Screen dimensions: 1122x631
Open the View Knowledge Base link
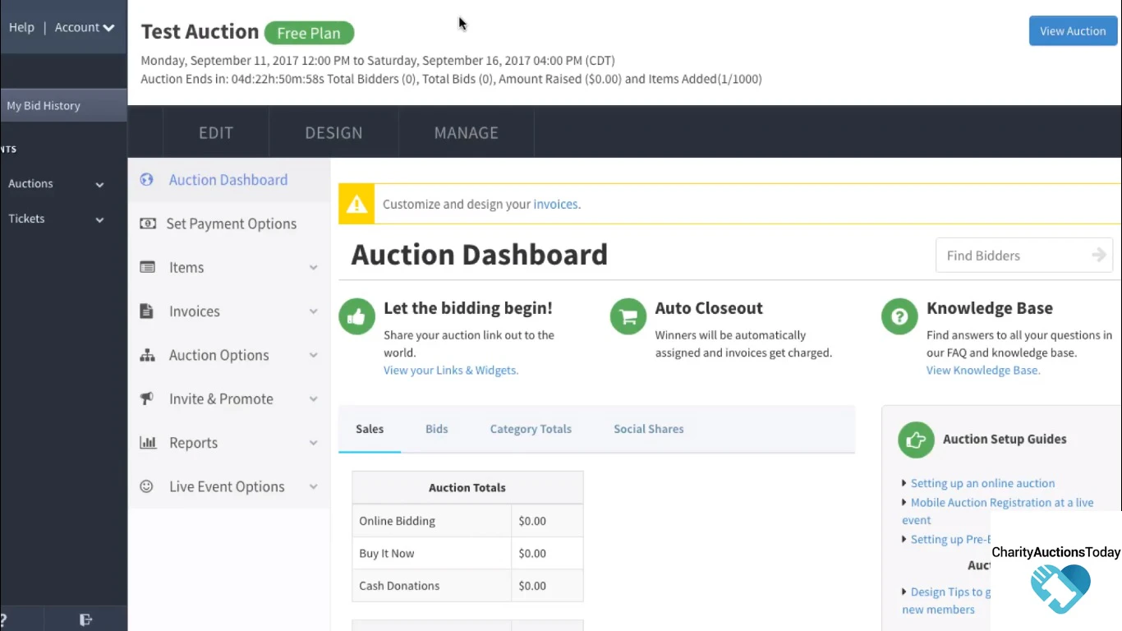[983, 371]
